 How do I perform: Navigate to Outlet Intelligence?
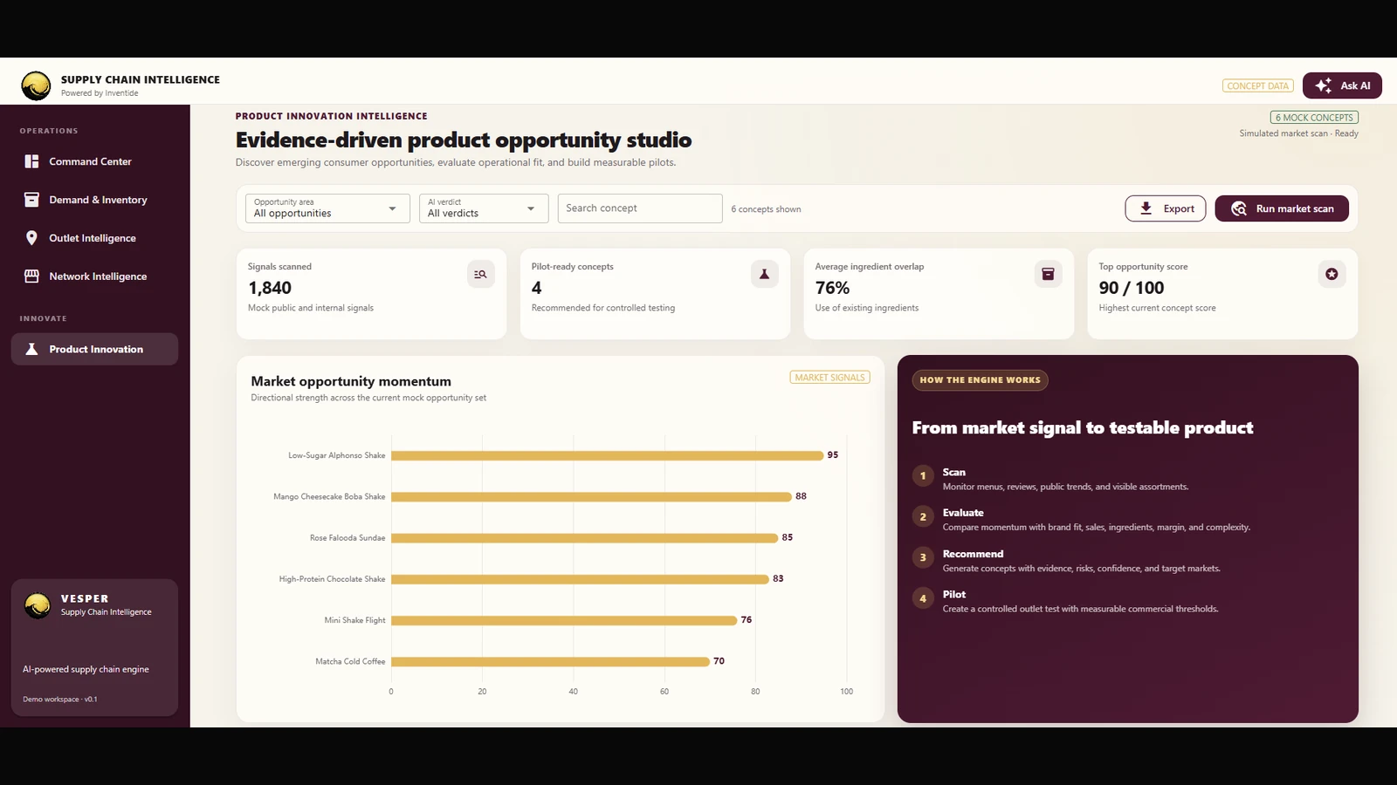(94, 238)
